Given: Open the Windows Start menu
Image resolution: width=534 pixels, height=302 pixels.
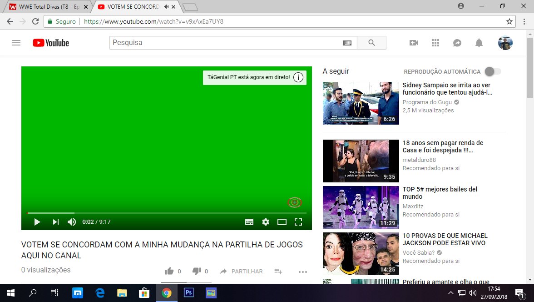Looking at the screenshot, I should pyautogui.click(x=11, y=293).
